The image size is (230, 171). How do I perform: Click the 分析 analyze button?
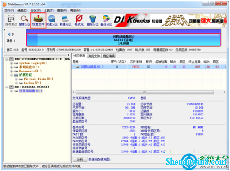point(80,160)
